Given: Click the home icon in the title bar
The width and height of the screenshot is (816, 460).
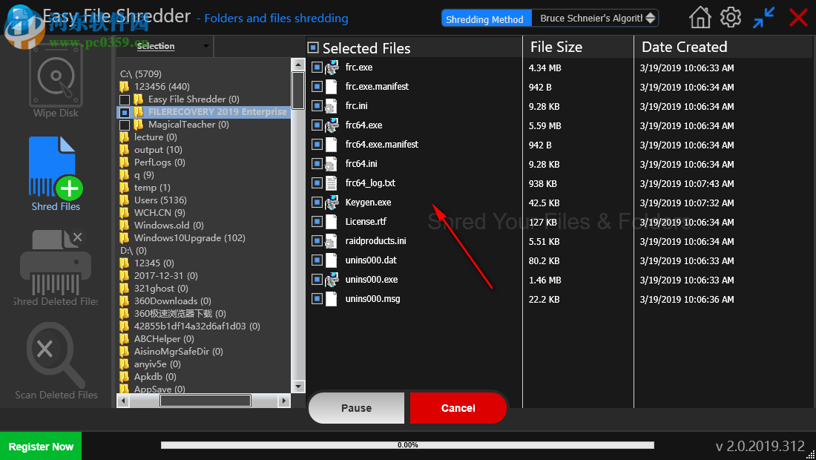Looking at the screenshot, I should click(699, 16).
